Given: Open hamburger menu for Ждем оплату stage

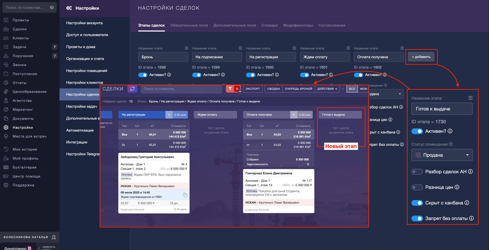Looking at the screenshot, I should coord(348,48).
